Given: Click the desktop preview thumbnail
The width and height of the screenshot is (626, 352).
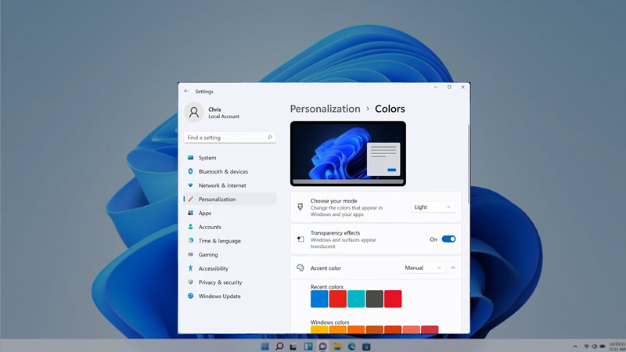Looking at the screenshot, I should click(348, 153).
